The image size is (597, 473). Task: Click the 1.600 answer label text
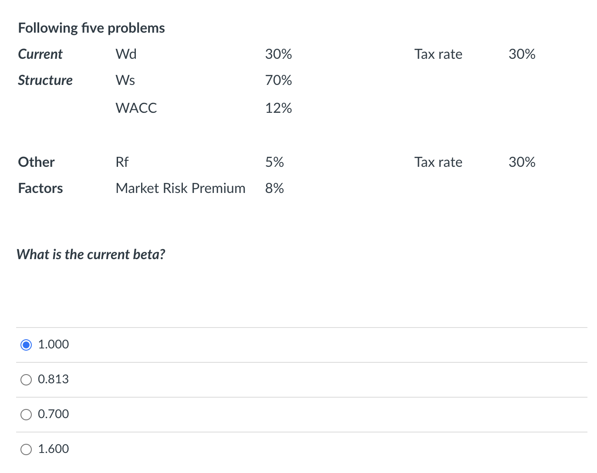pos(53,449)
